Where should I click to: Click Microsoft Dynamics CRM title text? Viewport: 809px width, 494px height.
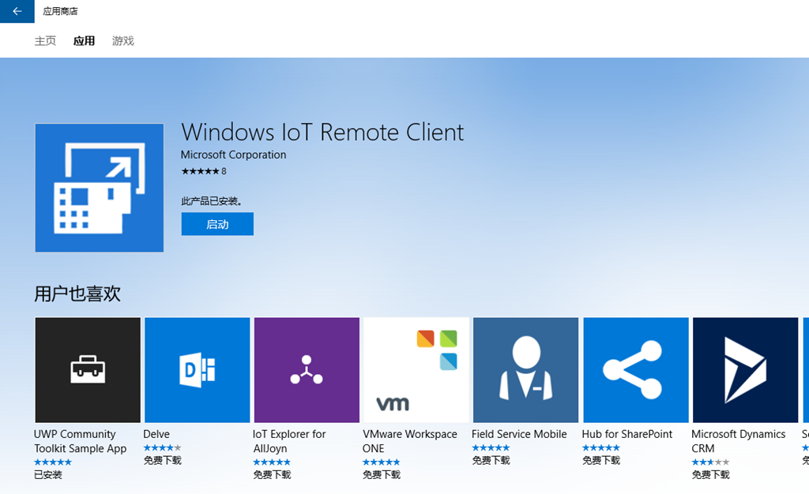pyautogui.click(x=739, y=441)
